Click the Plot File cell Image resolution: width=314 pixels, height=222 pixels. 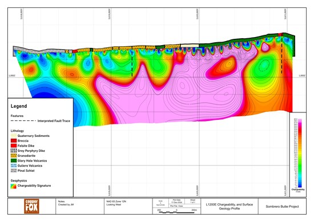(x=184, y=206)
